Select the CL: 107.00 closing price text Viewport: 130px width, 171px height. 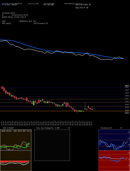click(x=48, y=5)
